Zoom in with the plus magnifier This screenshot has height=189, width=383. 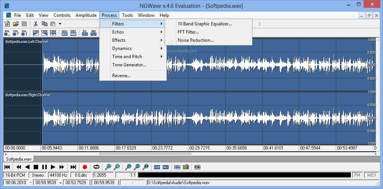click(x=108, y=167)
